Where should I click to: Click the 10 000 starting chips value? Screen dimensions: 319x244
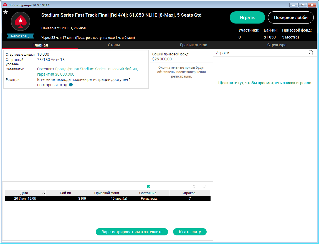tap(43, 54)
